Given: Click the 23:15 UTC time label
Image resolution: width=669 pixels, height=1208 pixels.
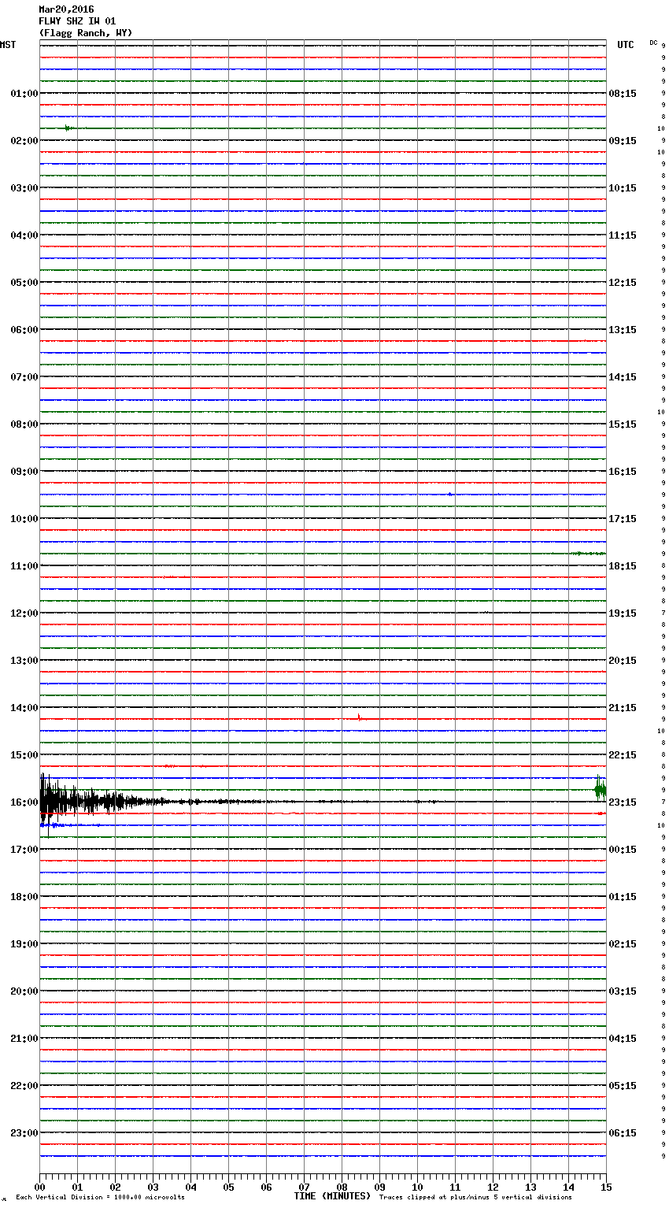Looking at the screenshot, I should pyautogui.click(x=623, y=802).
